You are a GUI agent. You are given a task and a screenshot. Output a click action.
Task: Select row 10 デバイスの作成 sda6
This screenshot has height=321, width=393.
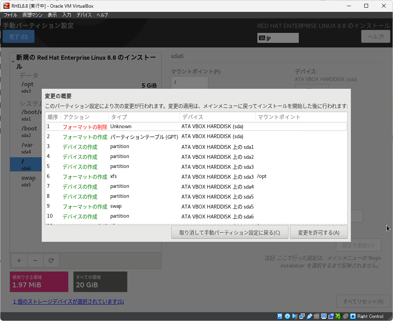(x=196, y=216)
